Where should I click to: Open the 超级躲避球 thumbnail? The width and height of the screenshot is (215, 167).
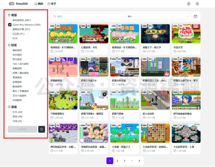[63, 67]
